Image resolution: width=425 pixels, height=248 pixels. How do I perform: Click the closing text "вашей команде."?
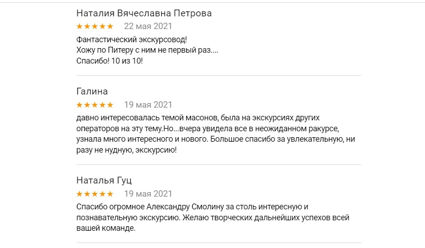pos(106,228)
